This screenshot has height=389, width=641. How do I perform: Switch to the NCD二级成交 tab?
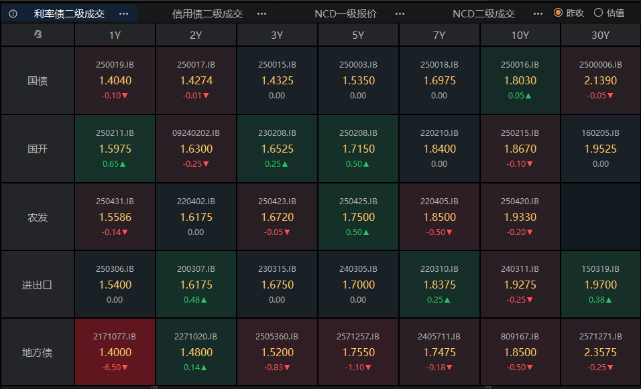pos(483,14)
